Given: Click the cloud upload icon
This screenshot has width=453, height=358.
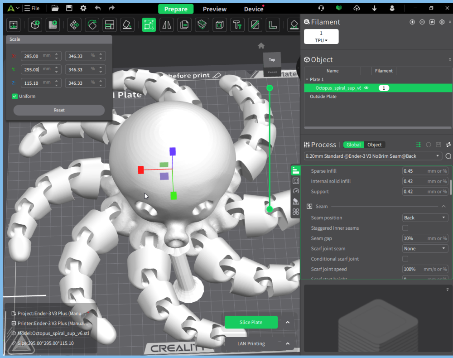Looking at the screenshot, I should (357, 8).
